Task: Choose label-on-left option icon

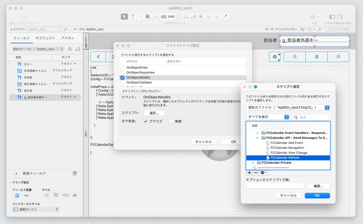Action: coord(65,195)
